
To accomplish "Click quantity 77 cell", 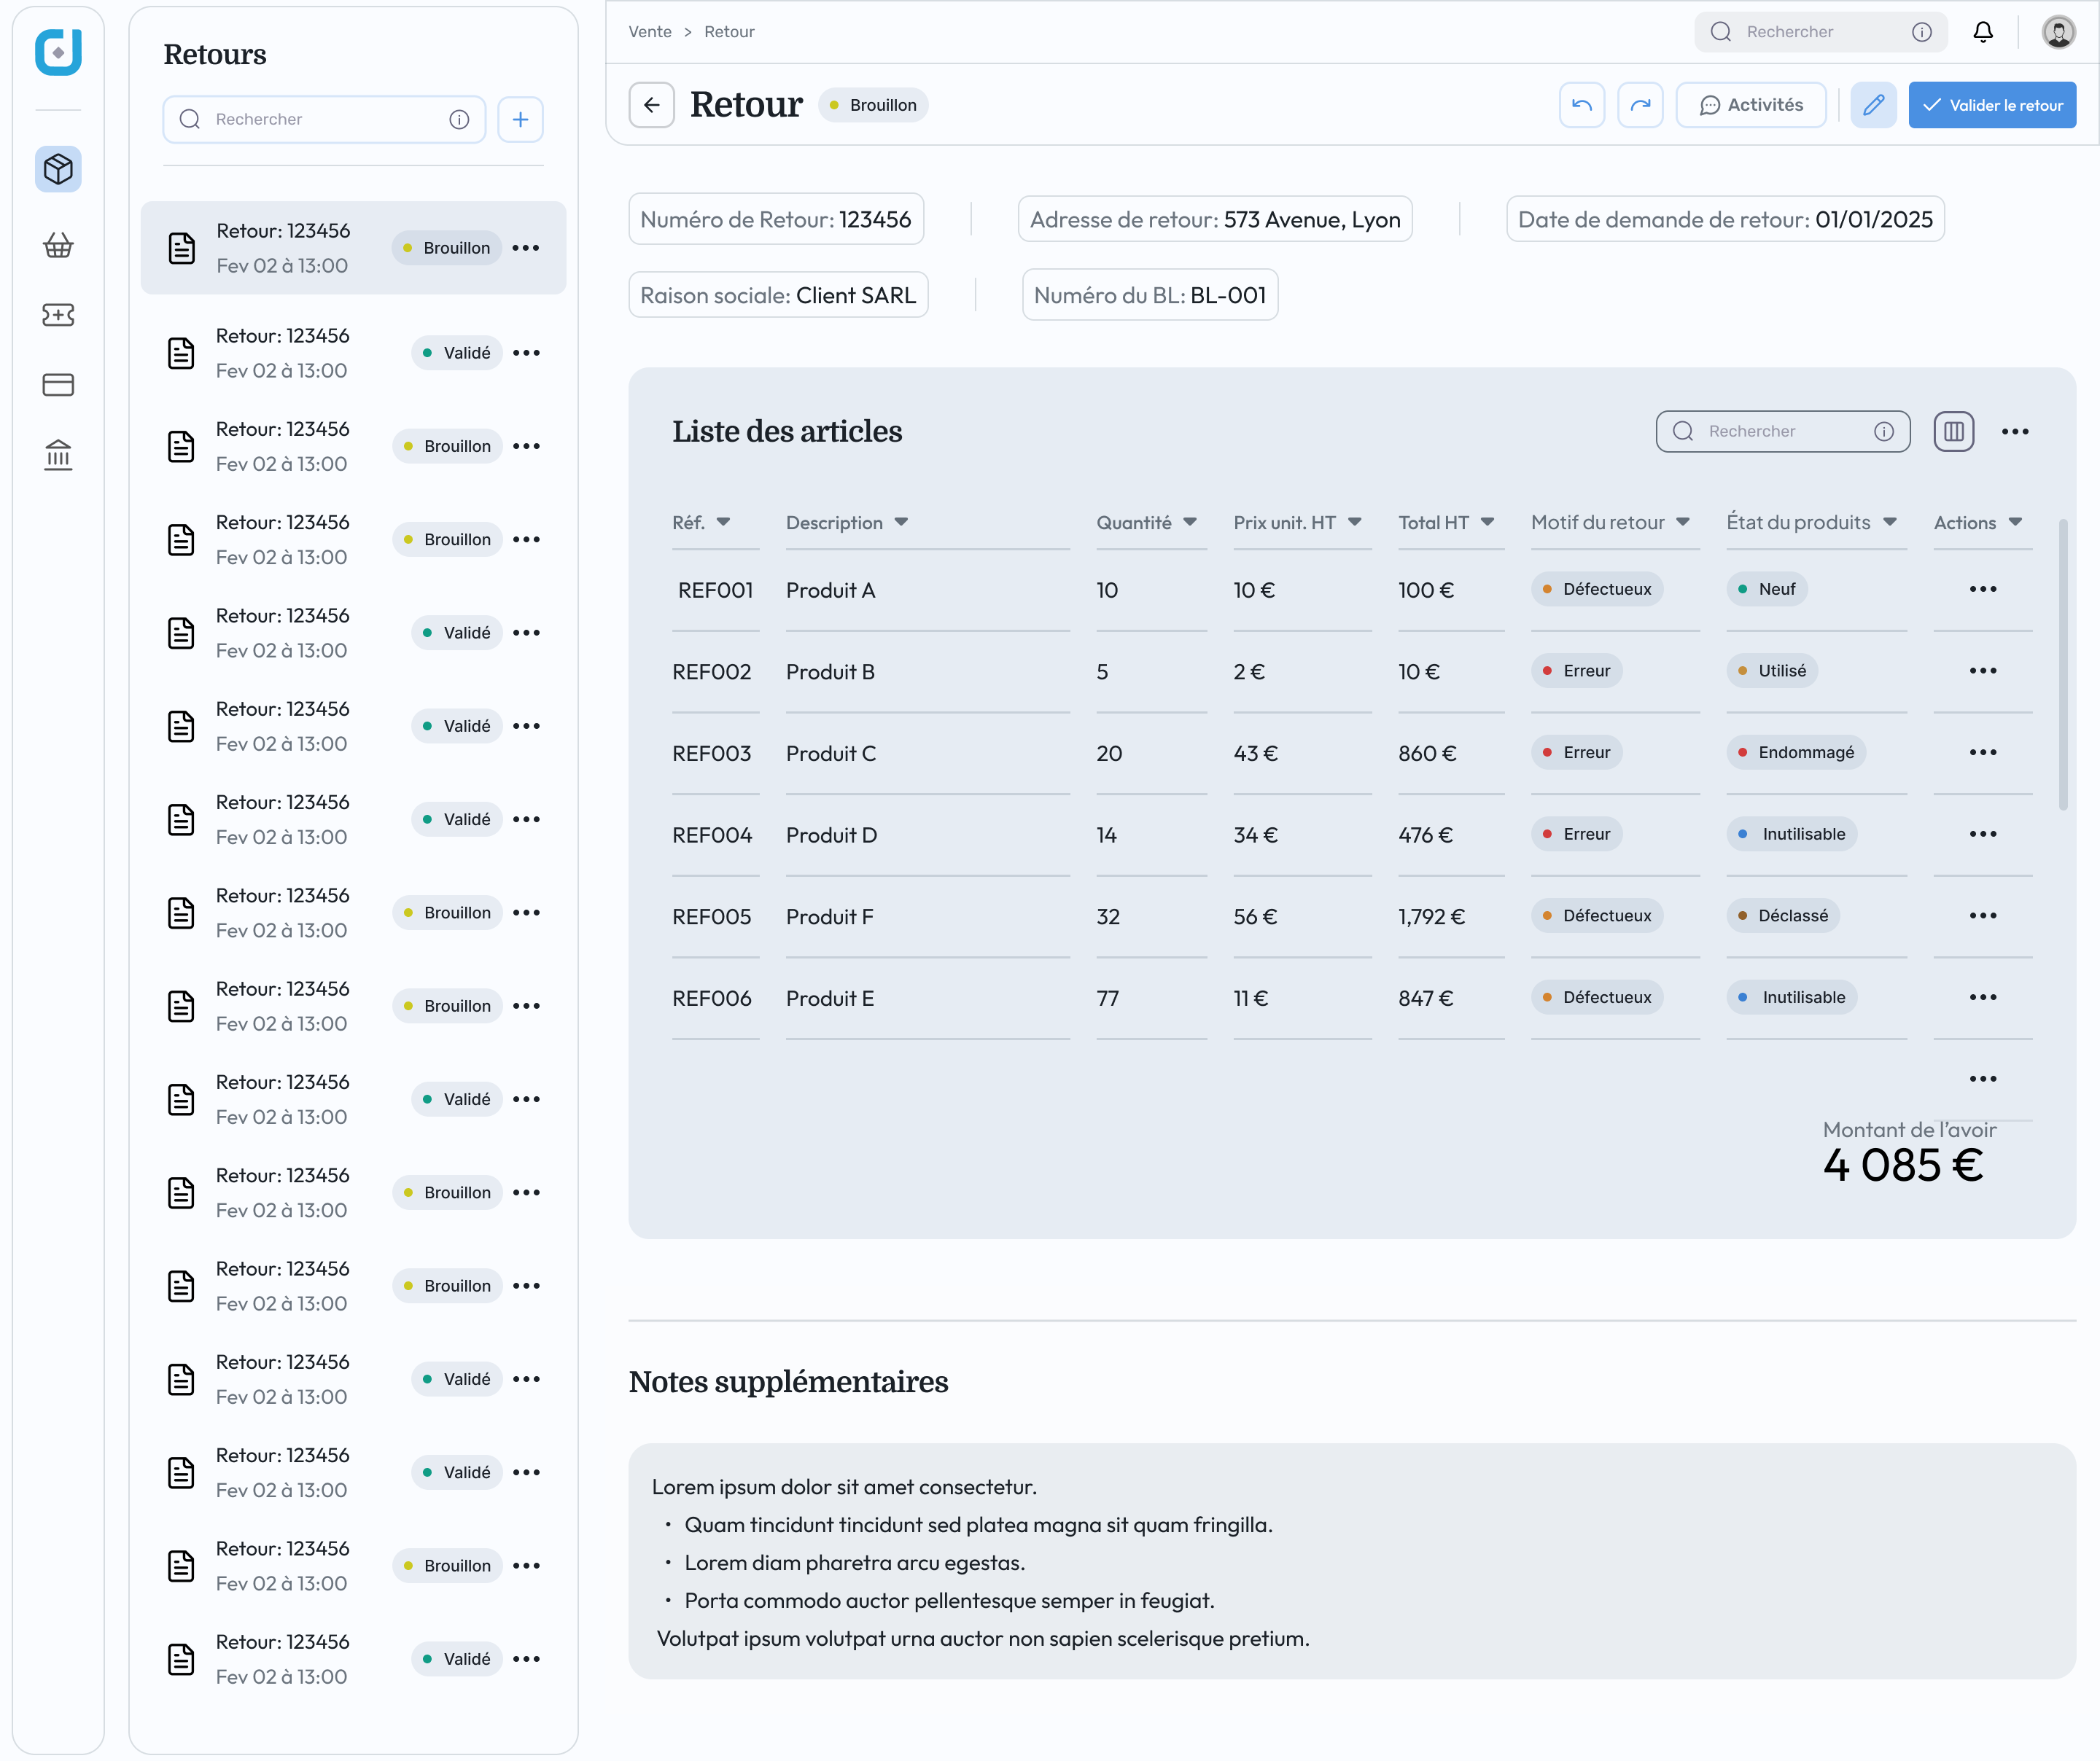I will coord(1108,999).
